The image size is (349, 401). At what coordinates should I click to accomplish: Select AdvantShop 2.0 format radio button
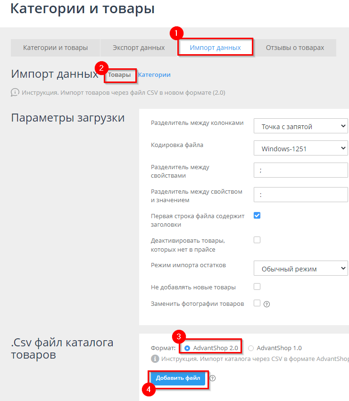pyautogui.click(x=188, y=348)
